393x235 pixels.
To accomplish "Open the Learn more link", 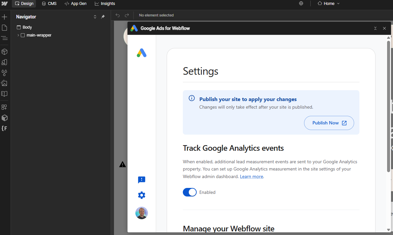I will click(x=251, y=176).
